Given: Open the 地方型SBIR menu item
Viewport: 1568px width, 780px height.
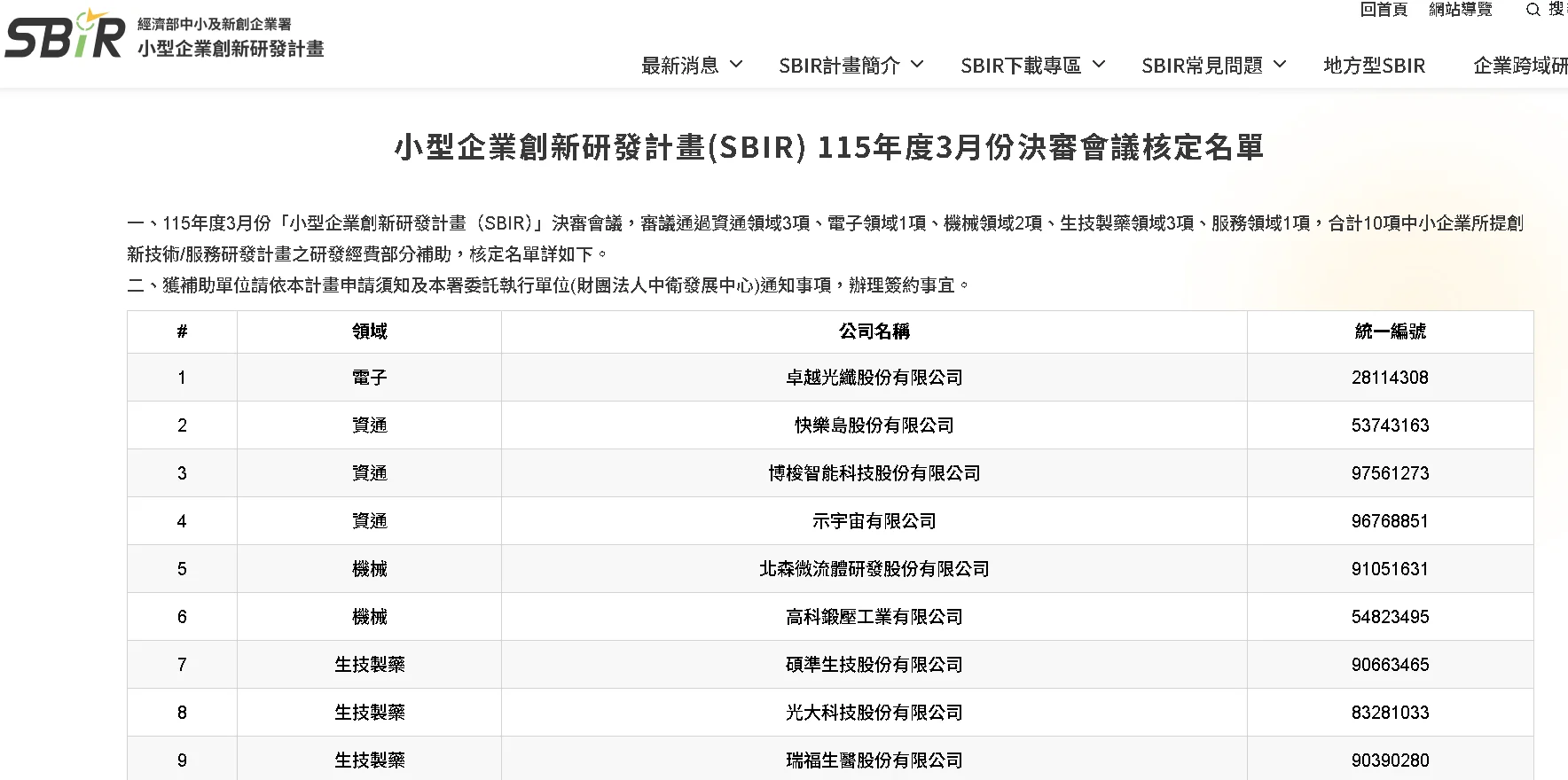Looking at the screenshot, I should (1374, 66).
